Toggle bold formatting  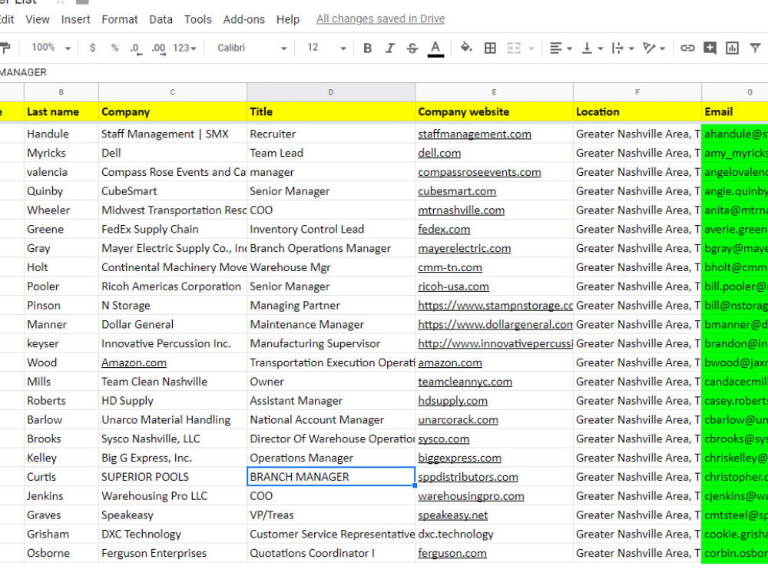[x=367, y=48]
